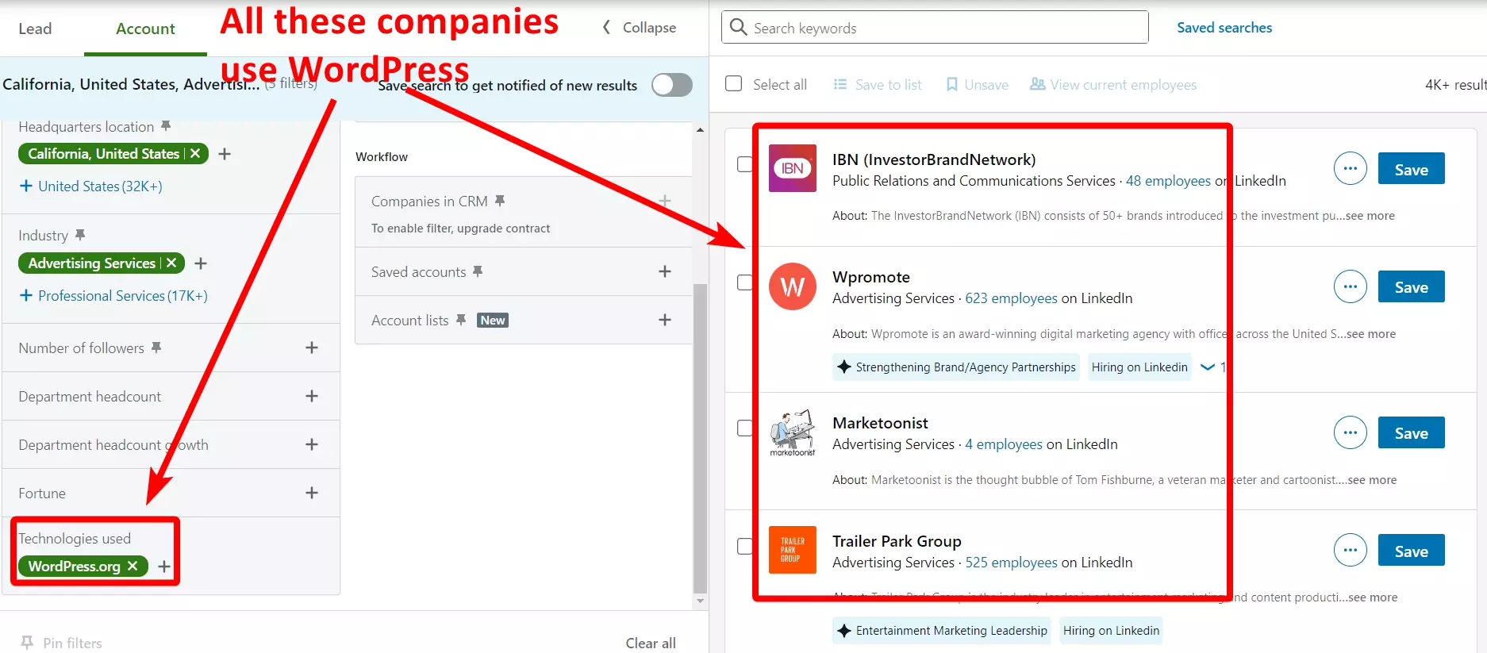View Marketoonist's 4 employees link
Viewport: 1487px width, 653px height.
pyautogui.click(x=1004, y=444)
